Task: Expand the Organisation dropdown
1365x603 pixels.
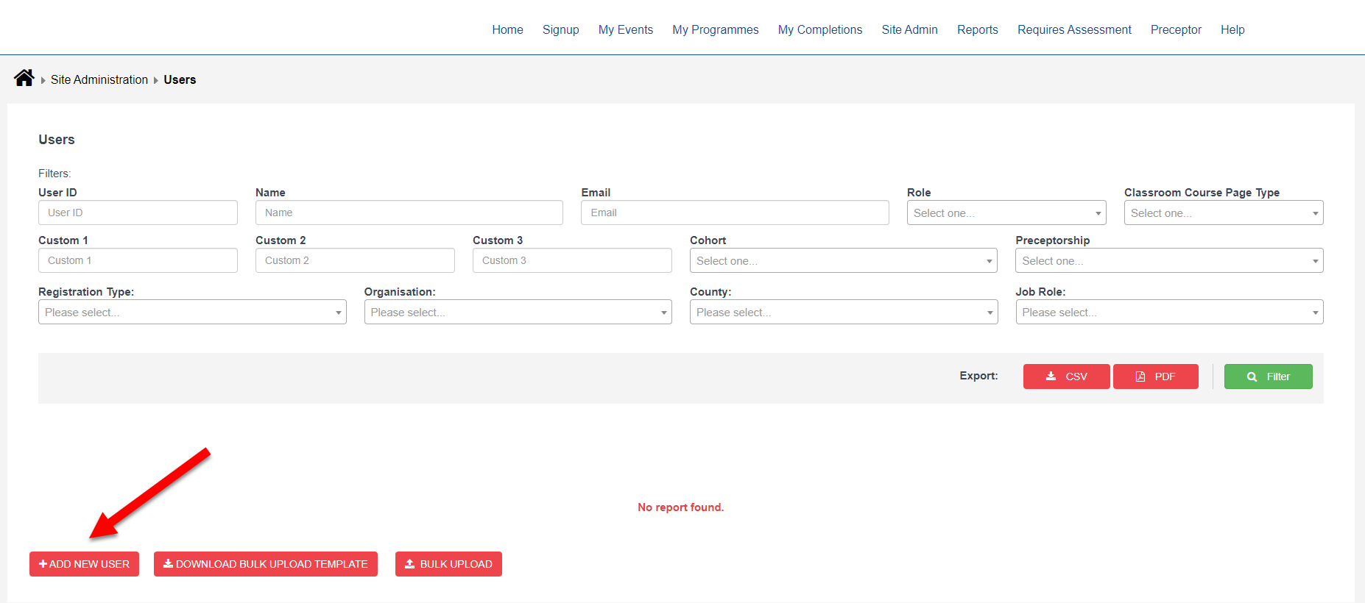Action: click(x=518, y=312)
